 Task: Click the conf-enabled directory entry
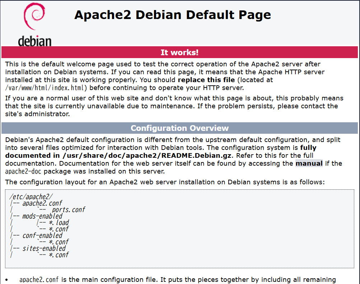(42, 235)
